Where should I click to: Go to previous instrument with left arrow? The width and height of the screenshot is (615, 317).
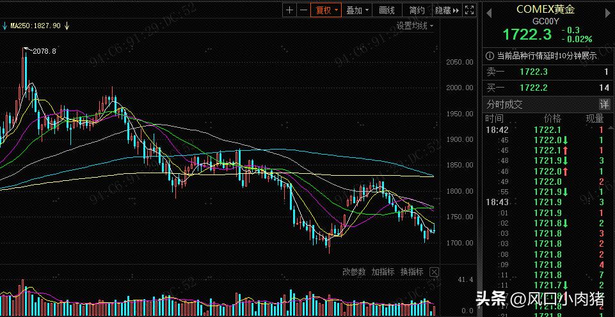[x=489, y=13]
